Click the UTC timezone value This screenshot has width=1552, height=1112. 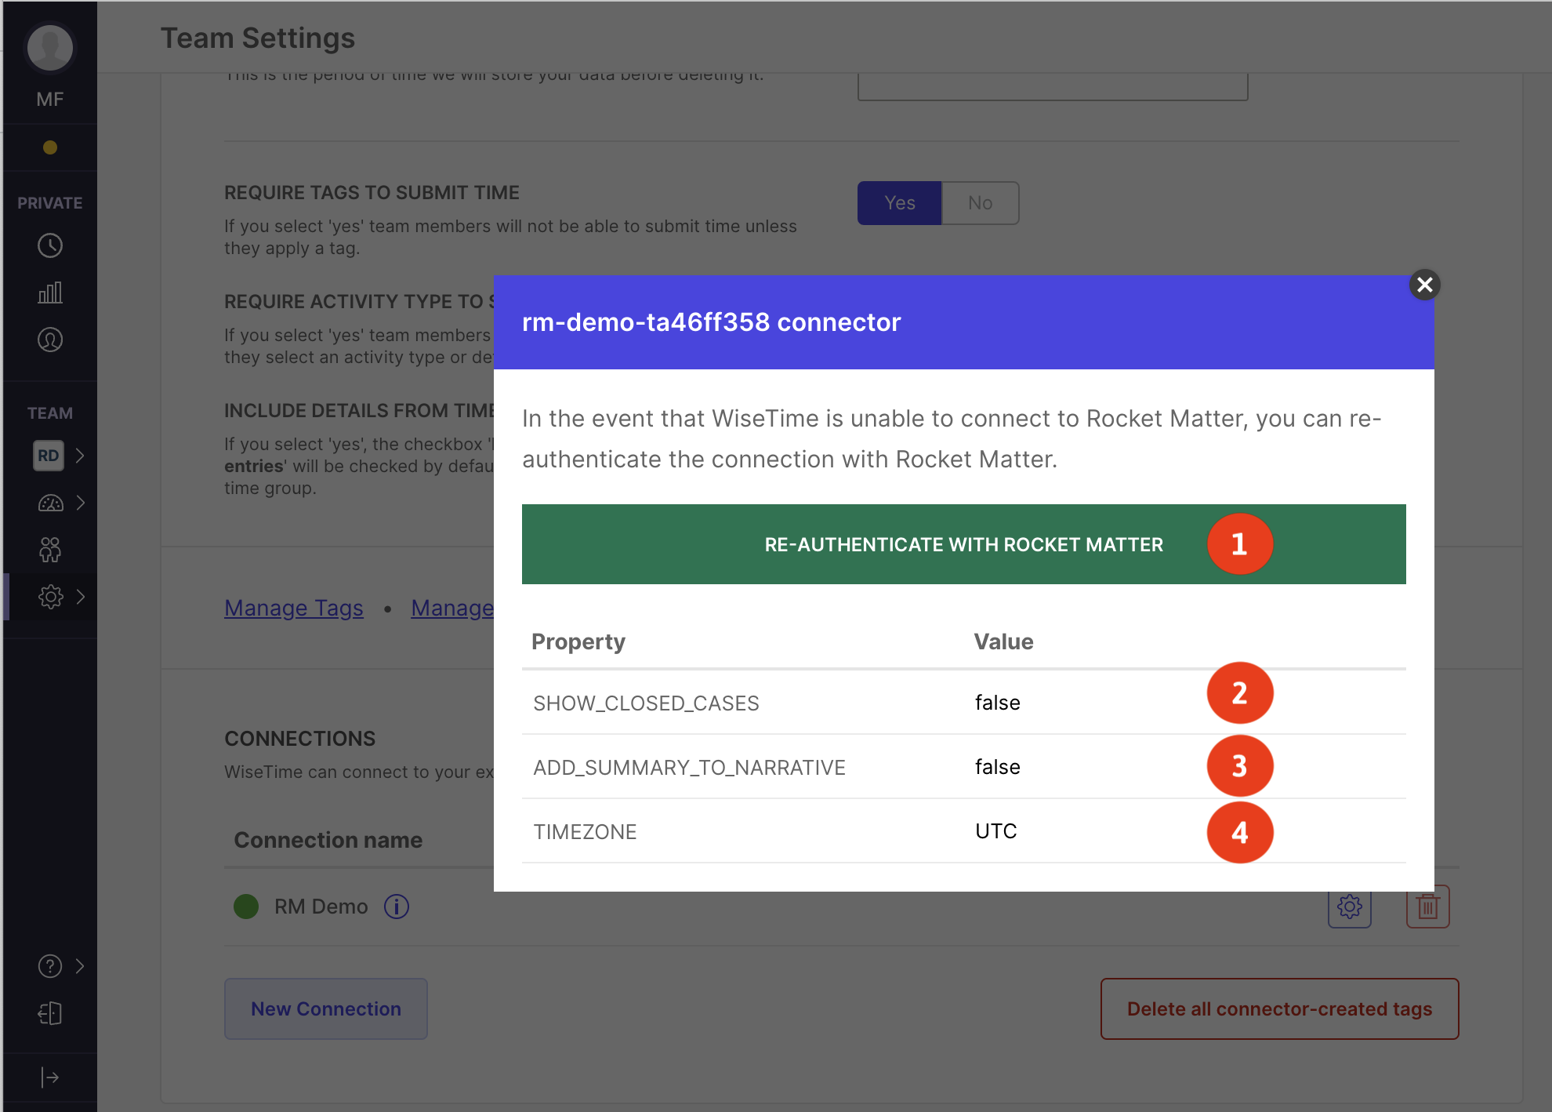(996, 831)
